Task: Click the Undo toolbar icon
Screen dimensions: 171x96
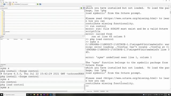Action: click(13, 4)
